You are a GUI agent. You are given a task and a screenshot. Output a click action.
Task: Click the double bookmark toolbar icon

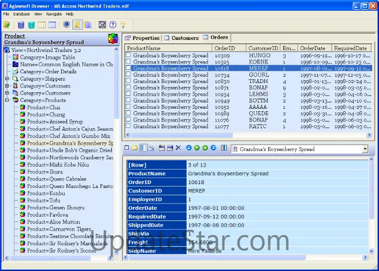coord(88,25)
